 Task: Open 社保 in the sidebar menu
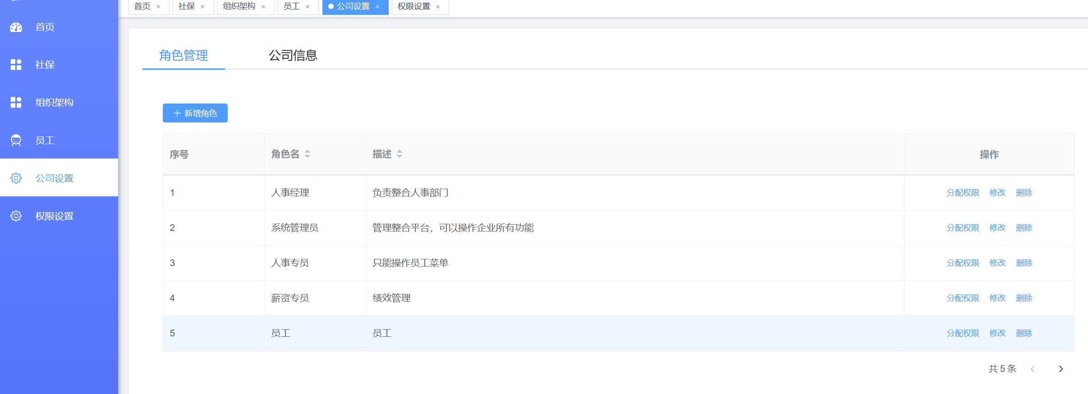pos(59,65)
